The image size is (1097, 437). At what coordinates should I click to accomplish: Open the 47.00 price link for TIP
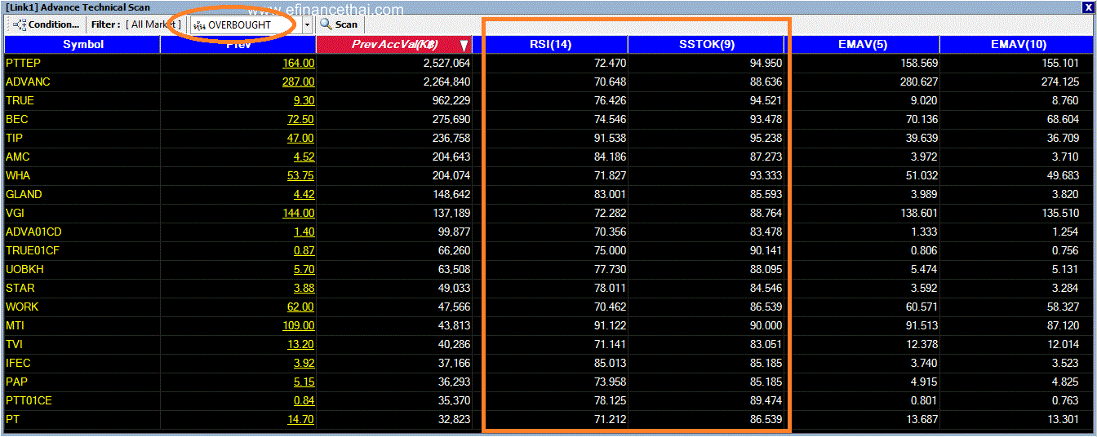coord(301,138)
